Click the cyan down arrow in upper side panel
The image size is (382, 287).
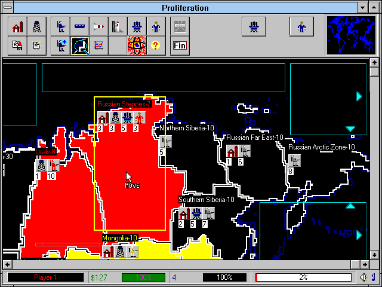(350, 129)
